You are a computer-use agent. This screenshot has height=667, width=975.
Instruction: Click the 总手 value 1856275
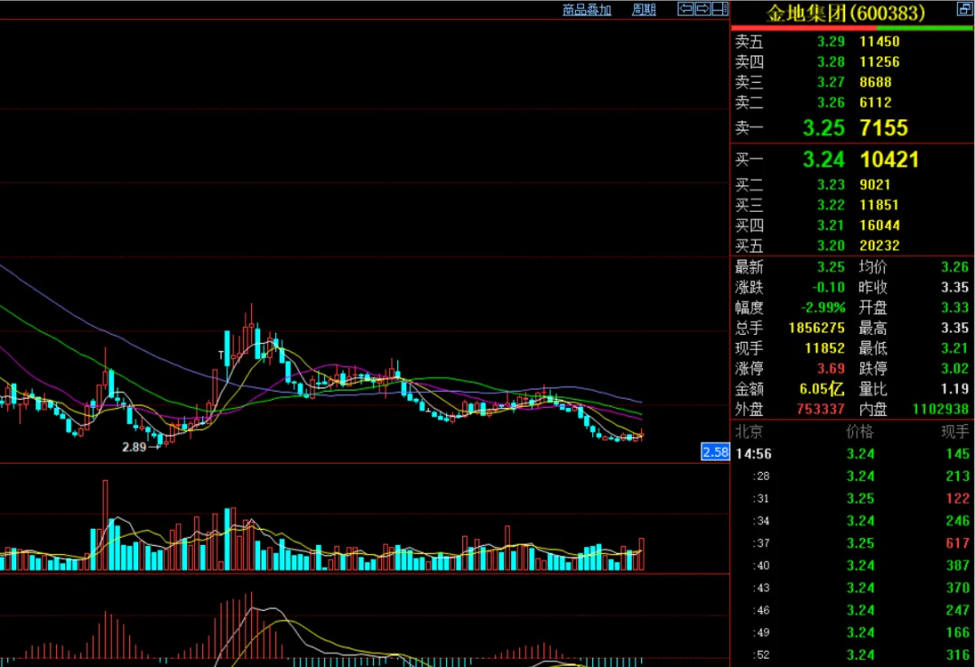816,329
